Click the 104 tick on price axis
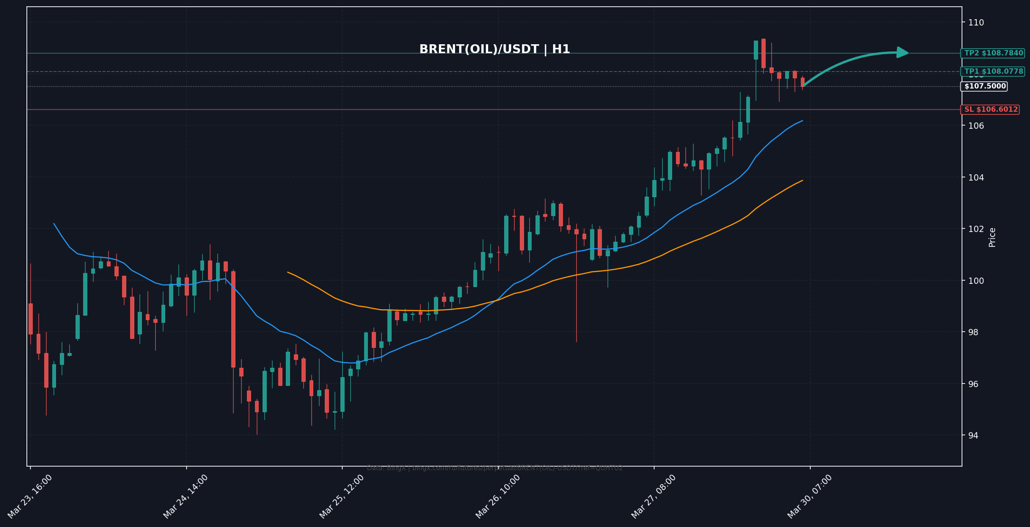 tap(976, 177)
